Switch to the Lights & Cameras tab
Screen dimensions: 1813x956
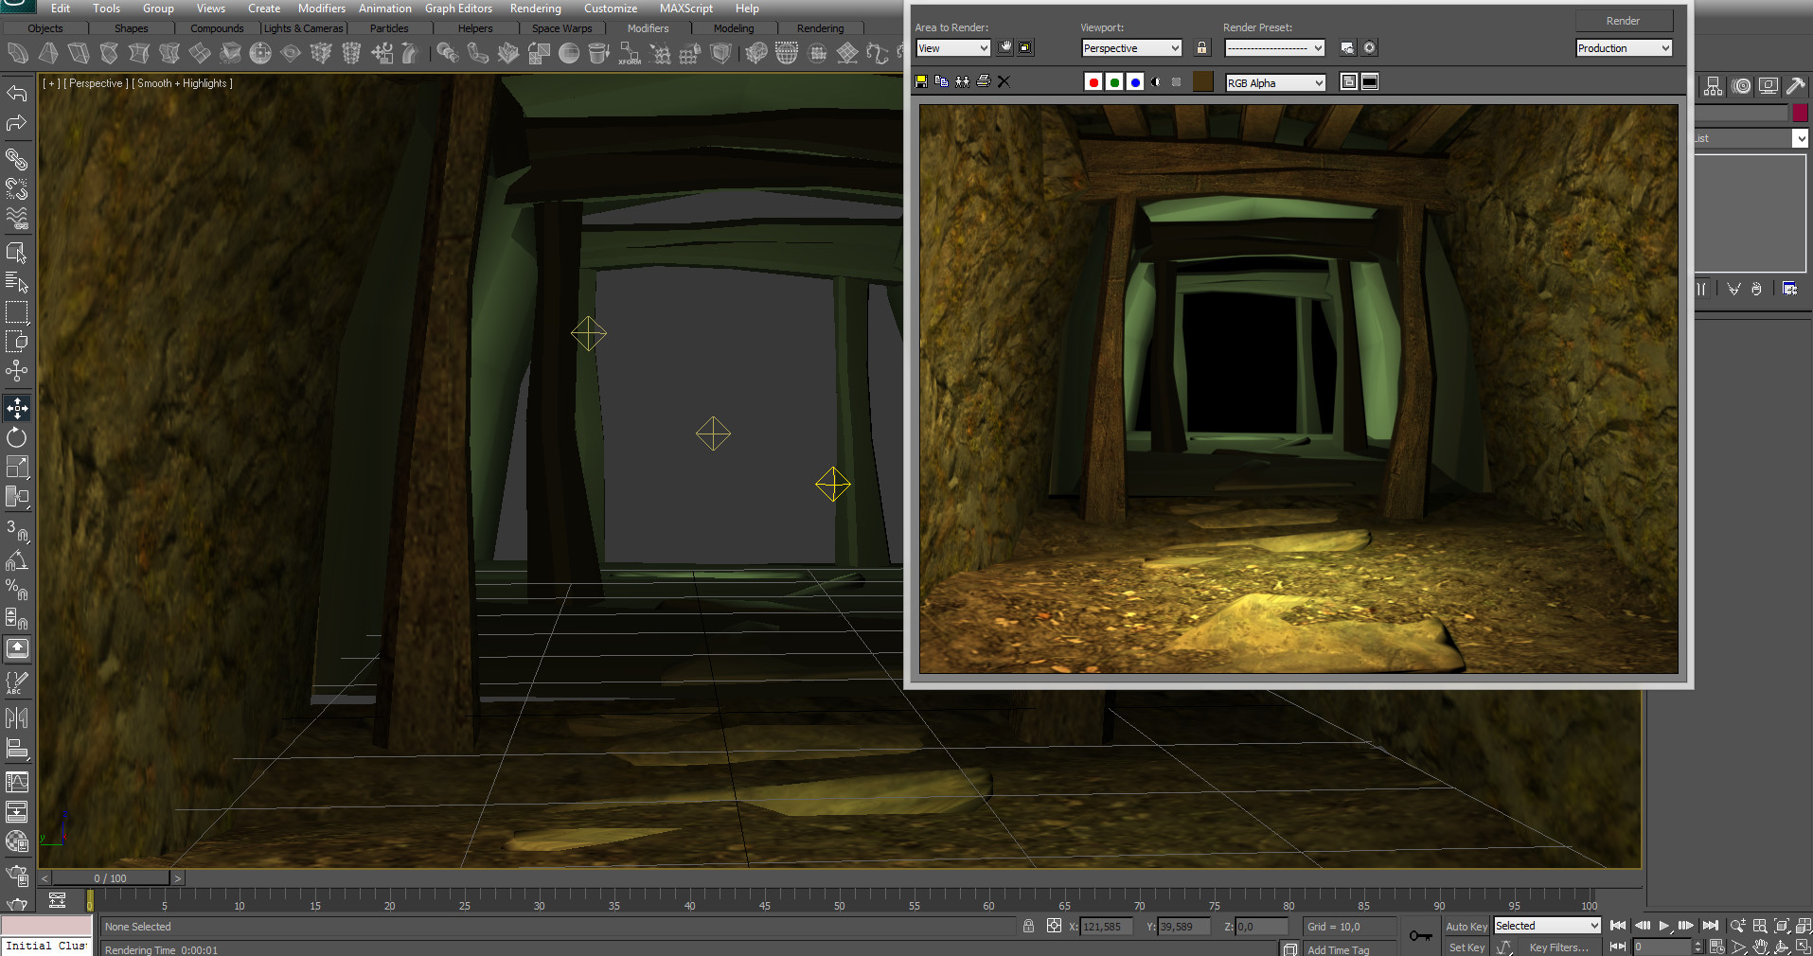point(303,28)
